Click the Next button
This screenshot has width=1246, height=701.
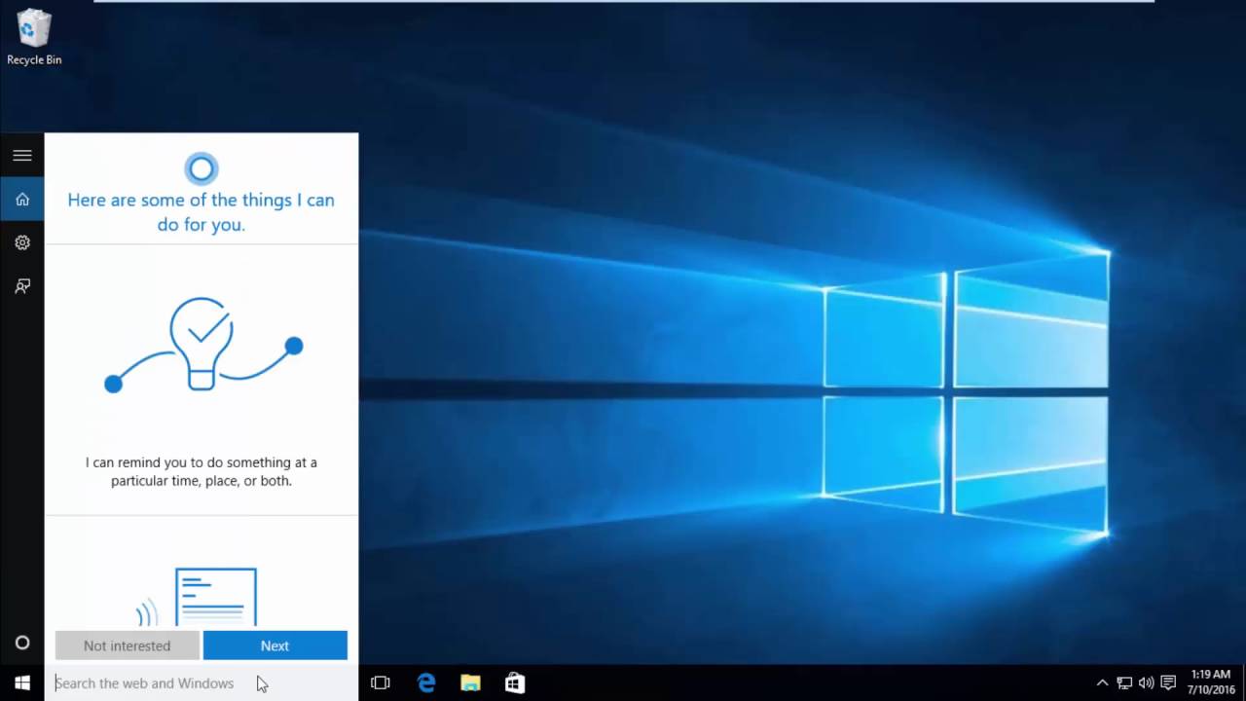click(x=275, y=646)
